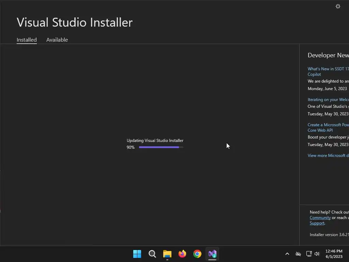The height and width of the screenshot is (262, 349).
Task: Open the volume speaker tray icon
Action: [317, 254]
